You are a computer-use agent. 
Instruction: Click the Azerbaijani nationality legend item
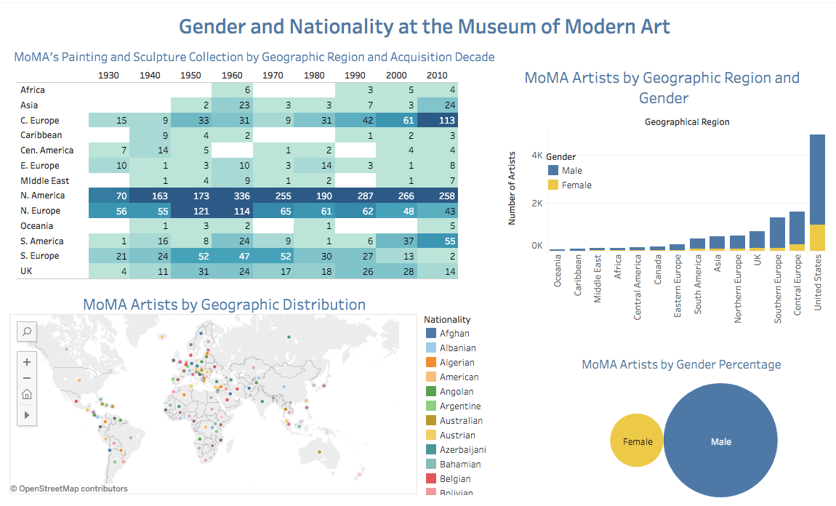pyautogui.click(x=462, y=450)
